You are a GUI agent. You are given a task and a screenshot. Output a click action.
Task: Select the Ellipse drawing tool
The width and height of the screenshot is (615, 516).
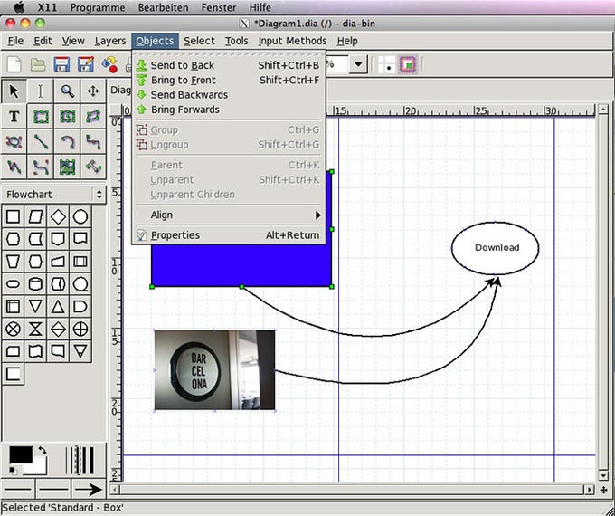[x=67, y=117]
